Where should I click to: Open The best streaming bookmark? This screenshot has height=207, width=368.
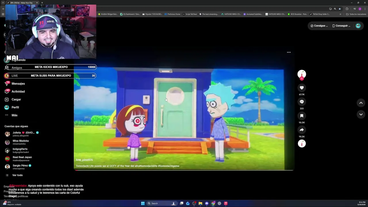pyautogui.click(x=209, y=14)
